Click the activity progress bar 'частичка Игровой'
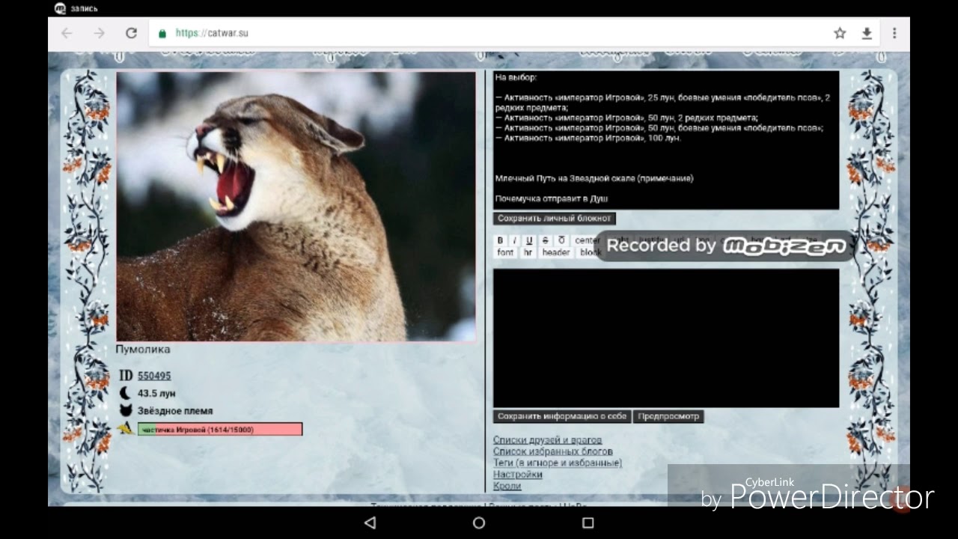 click(220, 430)
